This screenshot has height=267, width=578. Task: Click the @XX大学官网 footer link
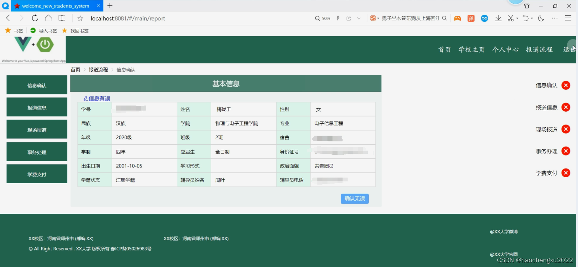point(503,254)
